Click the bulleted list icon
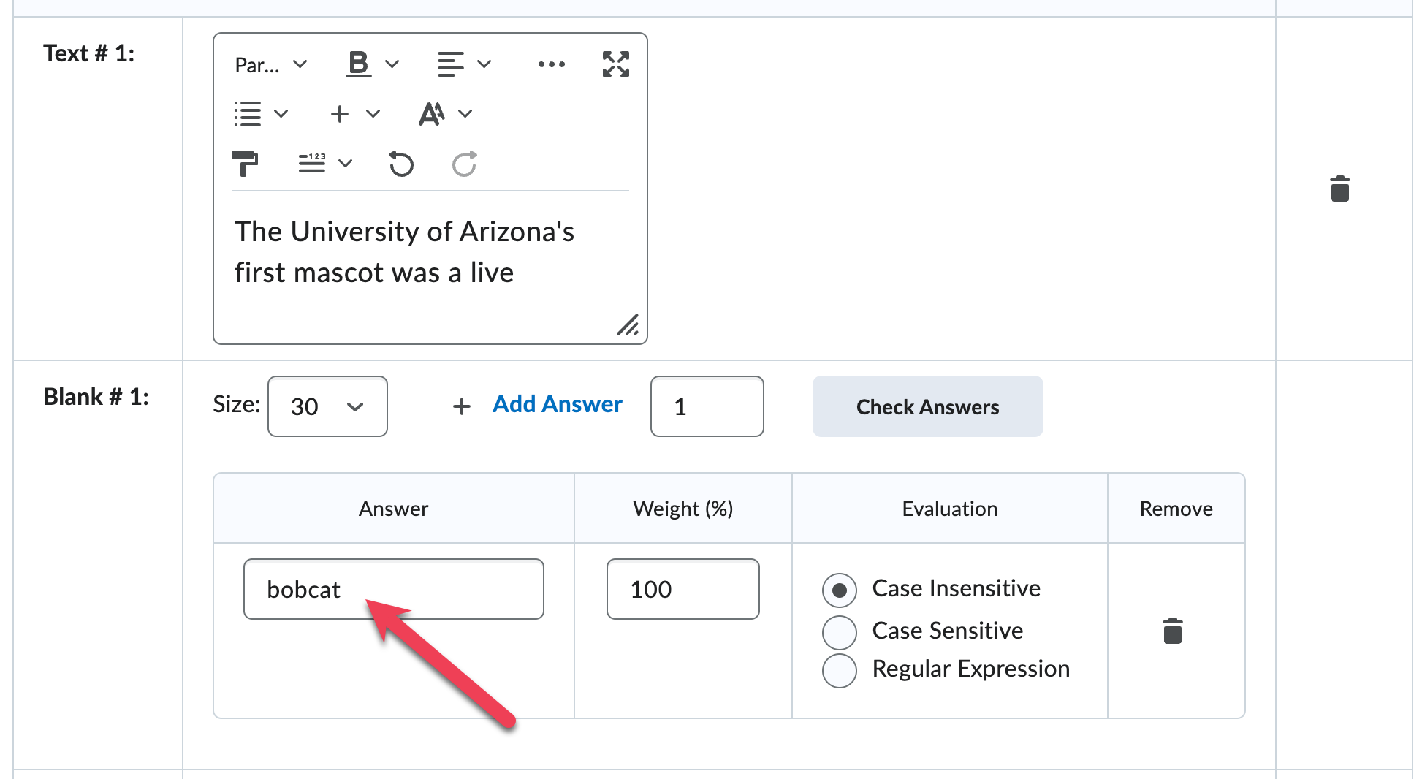This screenshot has height=779, width=1422. click(x=248, y=114)
